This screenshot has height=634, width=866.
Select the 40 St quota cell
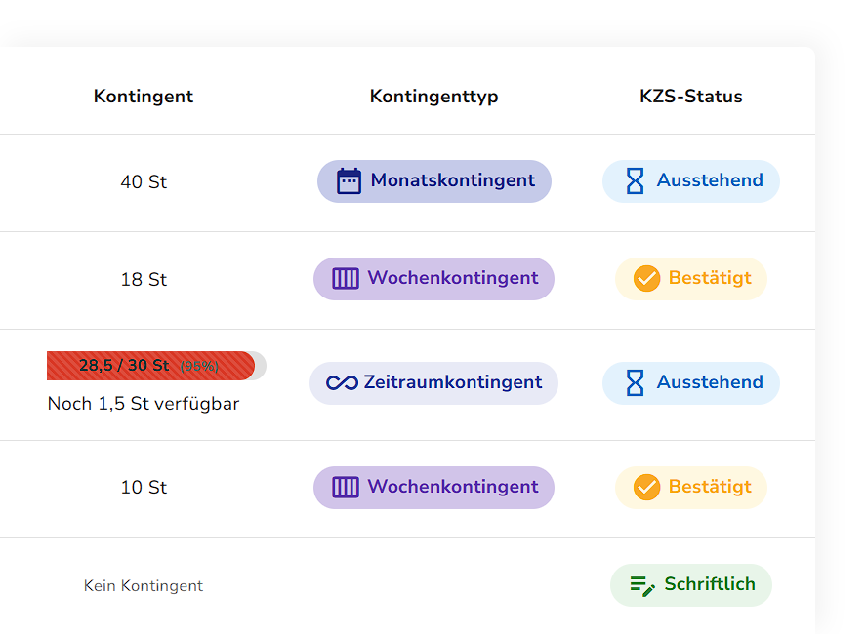(x=144, y=182)
